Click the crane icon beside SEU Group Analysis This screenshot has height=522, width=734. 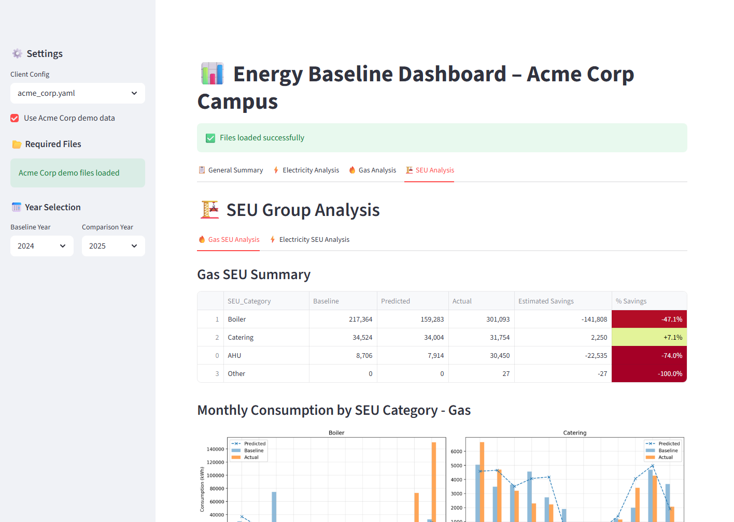[210, 210]
